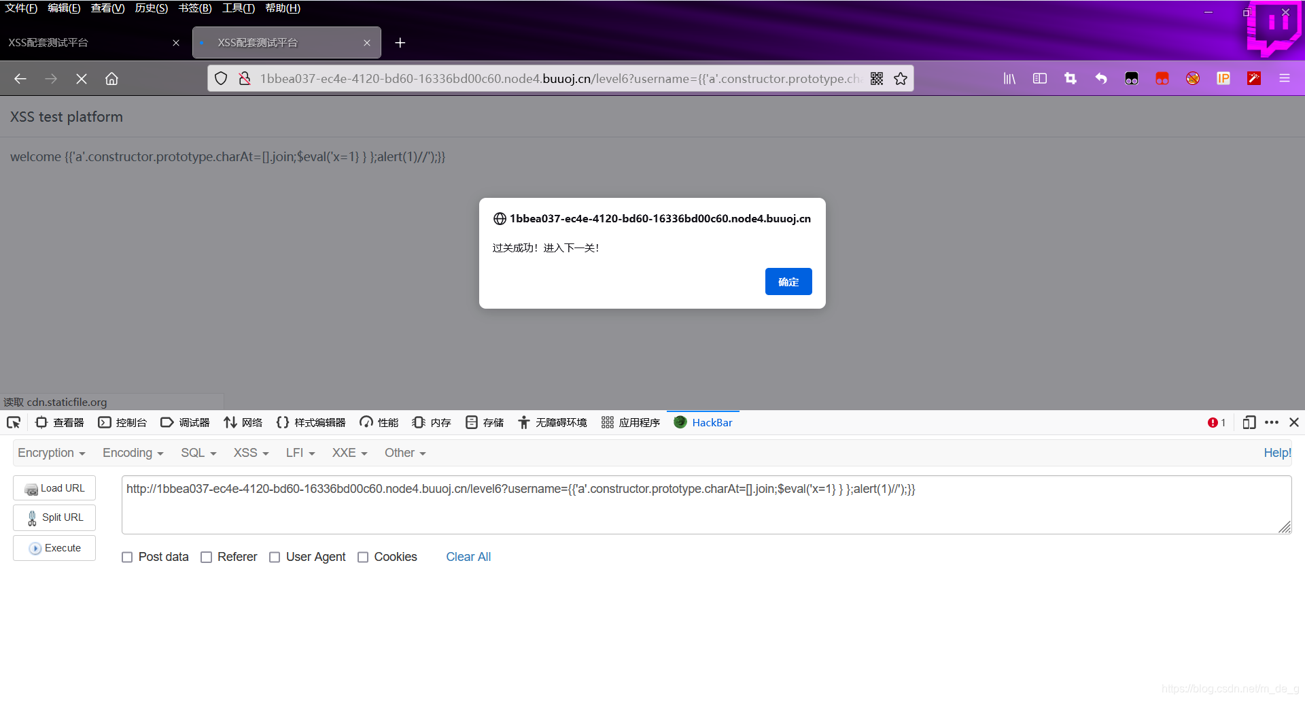Click the undo arrow extension icon
Viewport: 1305px width, 701px height.
[1101, 79]
